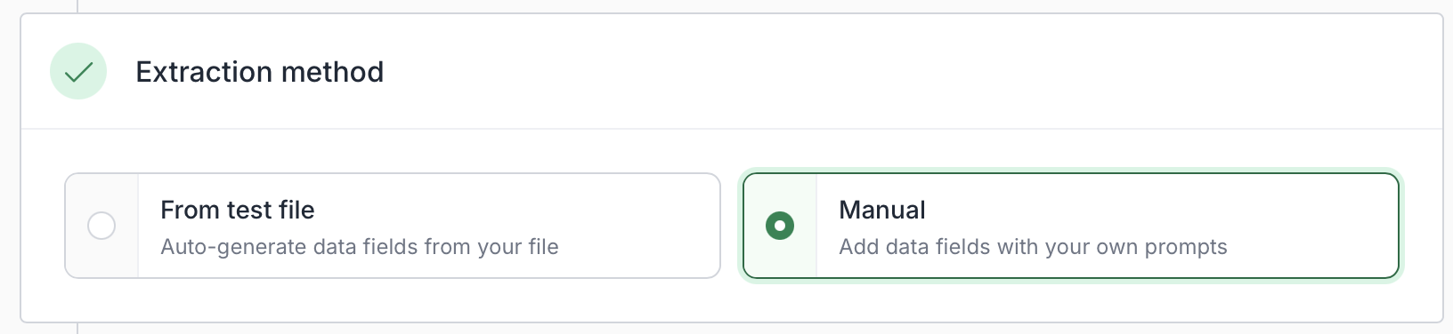The height and width of the screenshot is (334, 1453).
Task: Choose the Manual option title
Action: (x=882, y=210)
